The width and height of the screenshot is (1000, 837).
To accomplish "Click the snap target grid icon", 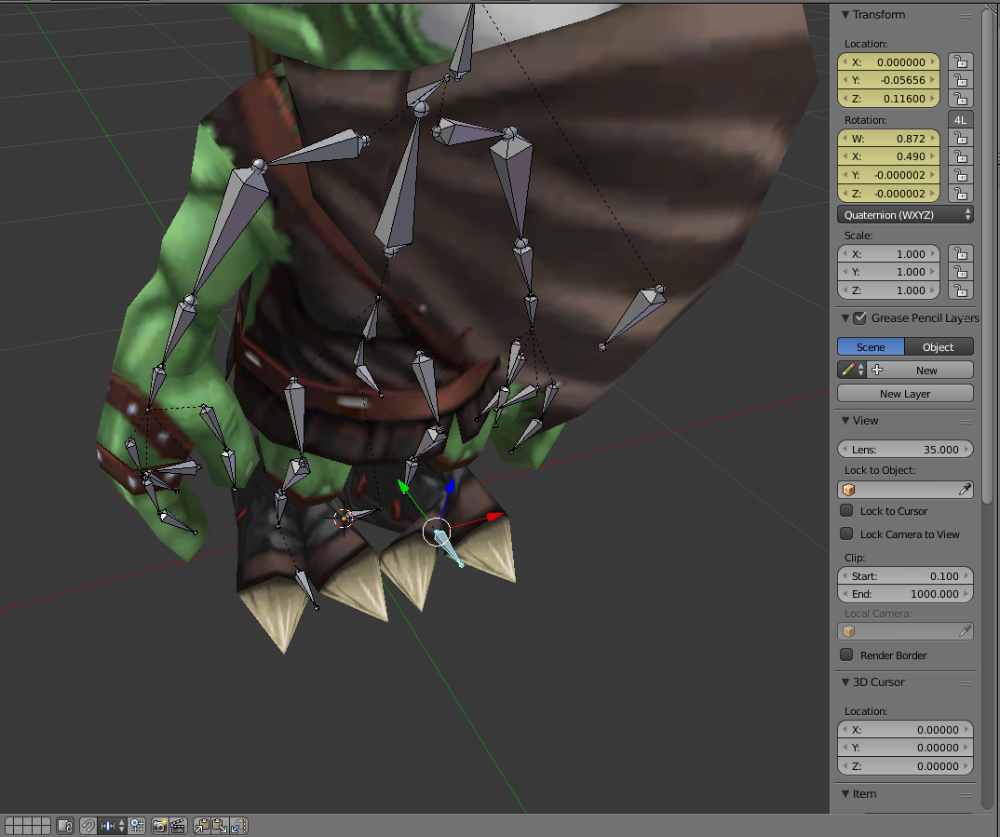I will tap(138, 826).
